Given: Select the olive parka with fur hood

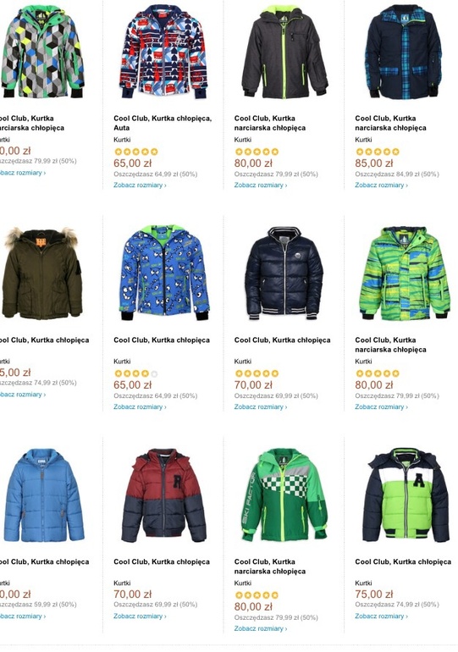Looking at the screenshot, I should [x=41, y=274].
